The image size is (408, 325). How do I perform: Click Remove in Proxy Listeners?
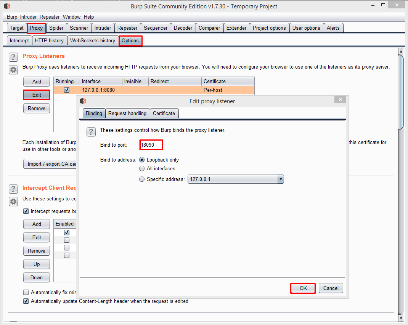tap(37, 108)
